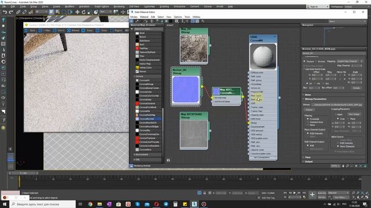Click Zoom magnifier icon in Slate navigation bar
Screen dimensions: 371x208
point(347,166)
